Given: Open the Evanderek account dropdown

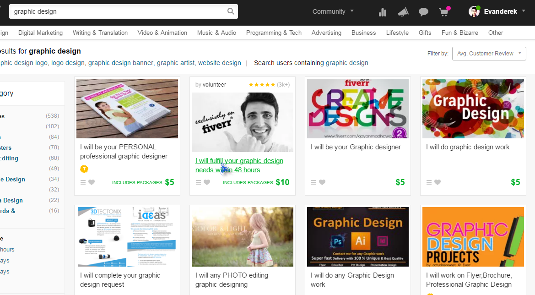Looking at the screenshot, I should (x=504, y=11).
